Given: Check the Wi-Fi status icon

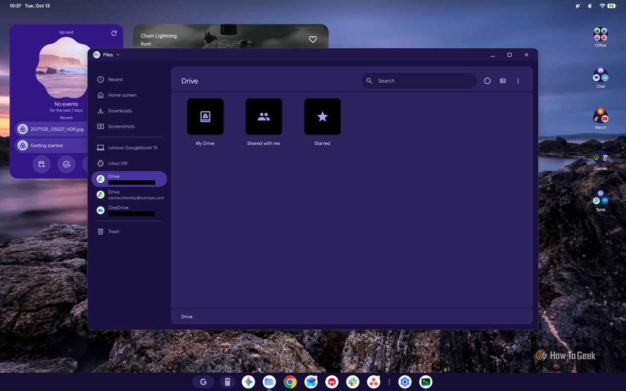Looking at the screenshot, I should (602, 6).
